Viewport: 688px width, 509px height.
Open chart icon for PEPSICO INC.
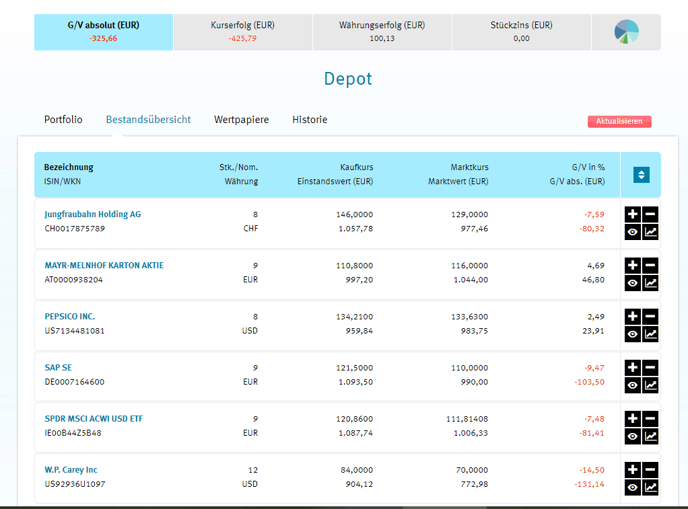650,334
